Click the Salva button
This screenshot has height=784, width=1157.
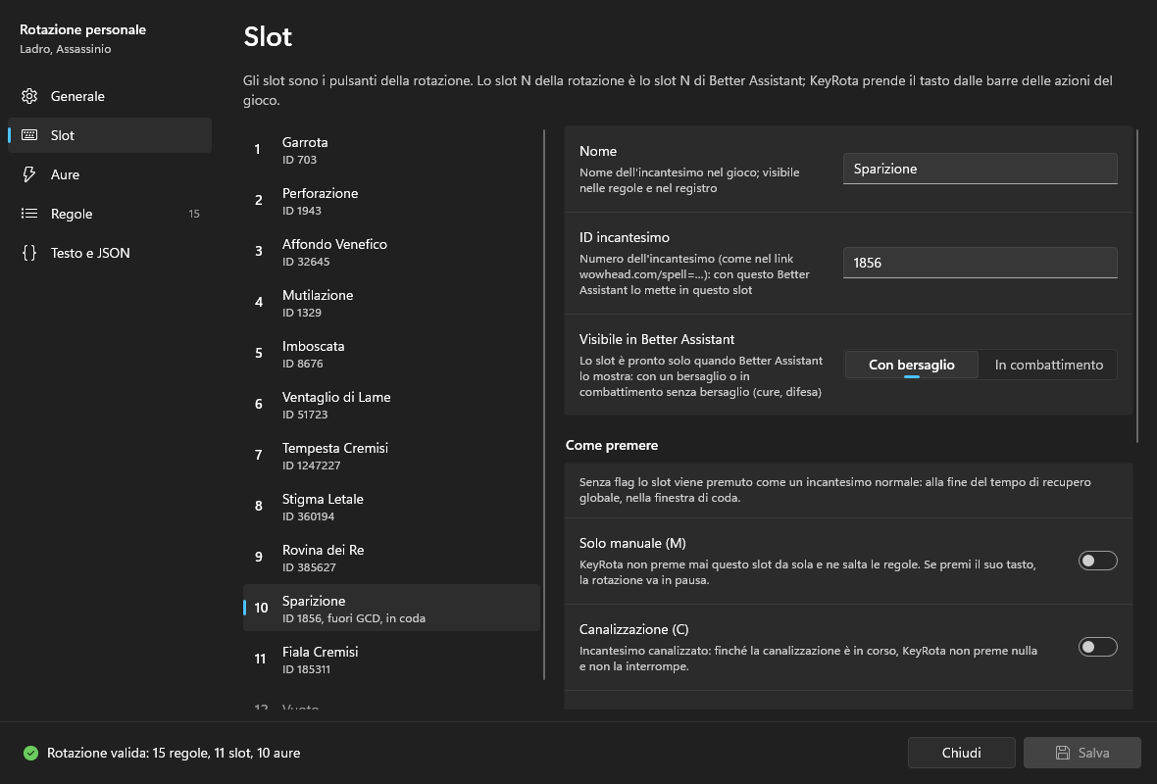(x=1082, y=753)
